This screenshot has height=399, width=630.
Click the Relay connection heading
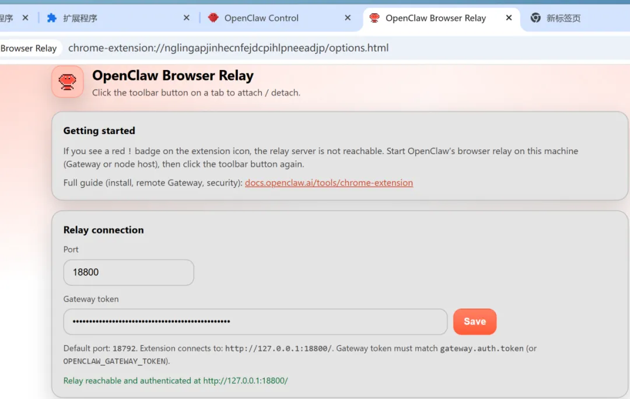103,230
